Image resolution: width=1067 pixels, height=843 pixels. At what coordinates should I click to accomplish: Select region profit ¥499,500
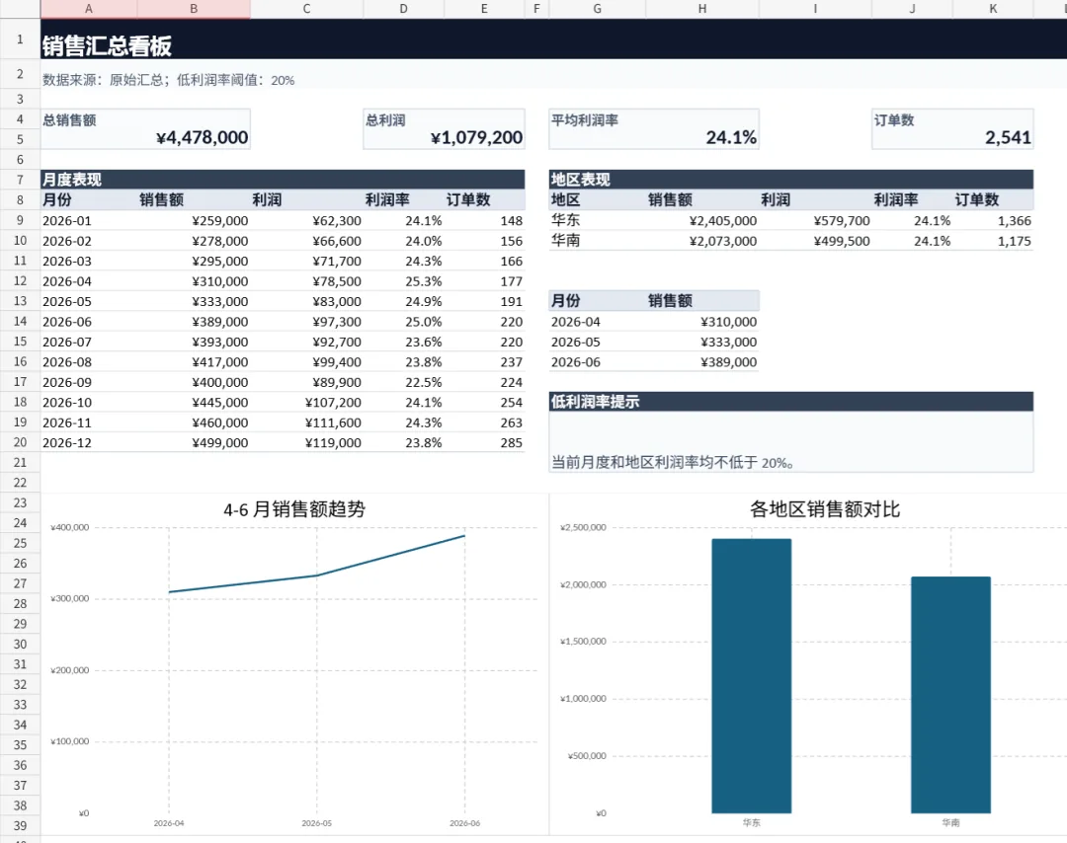(815, 241)
